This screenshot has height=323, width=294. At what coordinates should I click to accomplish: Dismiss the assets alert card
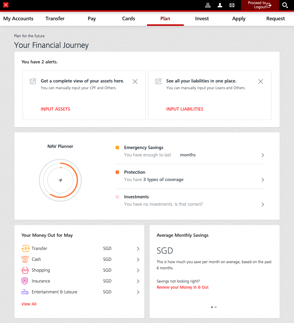coord(135,82)
